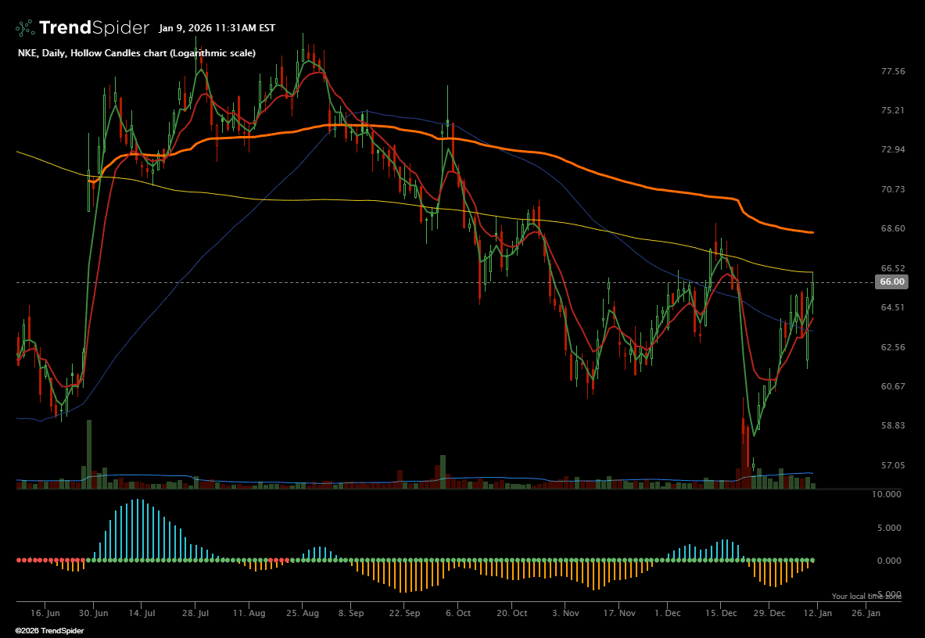This screenshot has width=925, height=638.
Task: Click the 57.05 price axis label
Action: click(x=892, y=465)
